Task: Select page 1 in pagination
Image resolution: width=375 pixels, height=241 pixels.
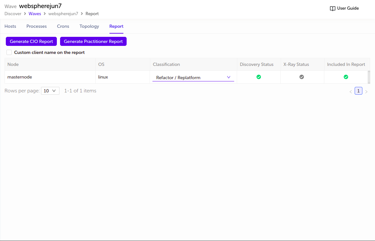Action: [358, 91]
